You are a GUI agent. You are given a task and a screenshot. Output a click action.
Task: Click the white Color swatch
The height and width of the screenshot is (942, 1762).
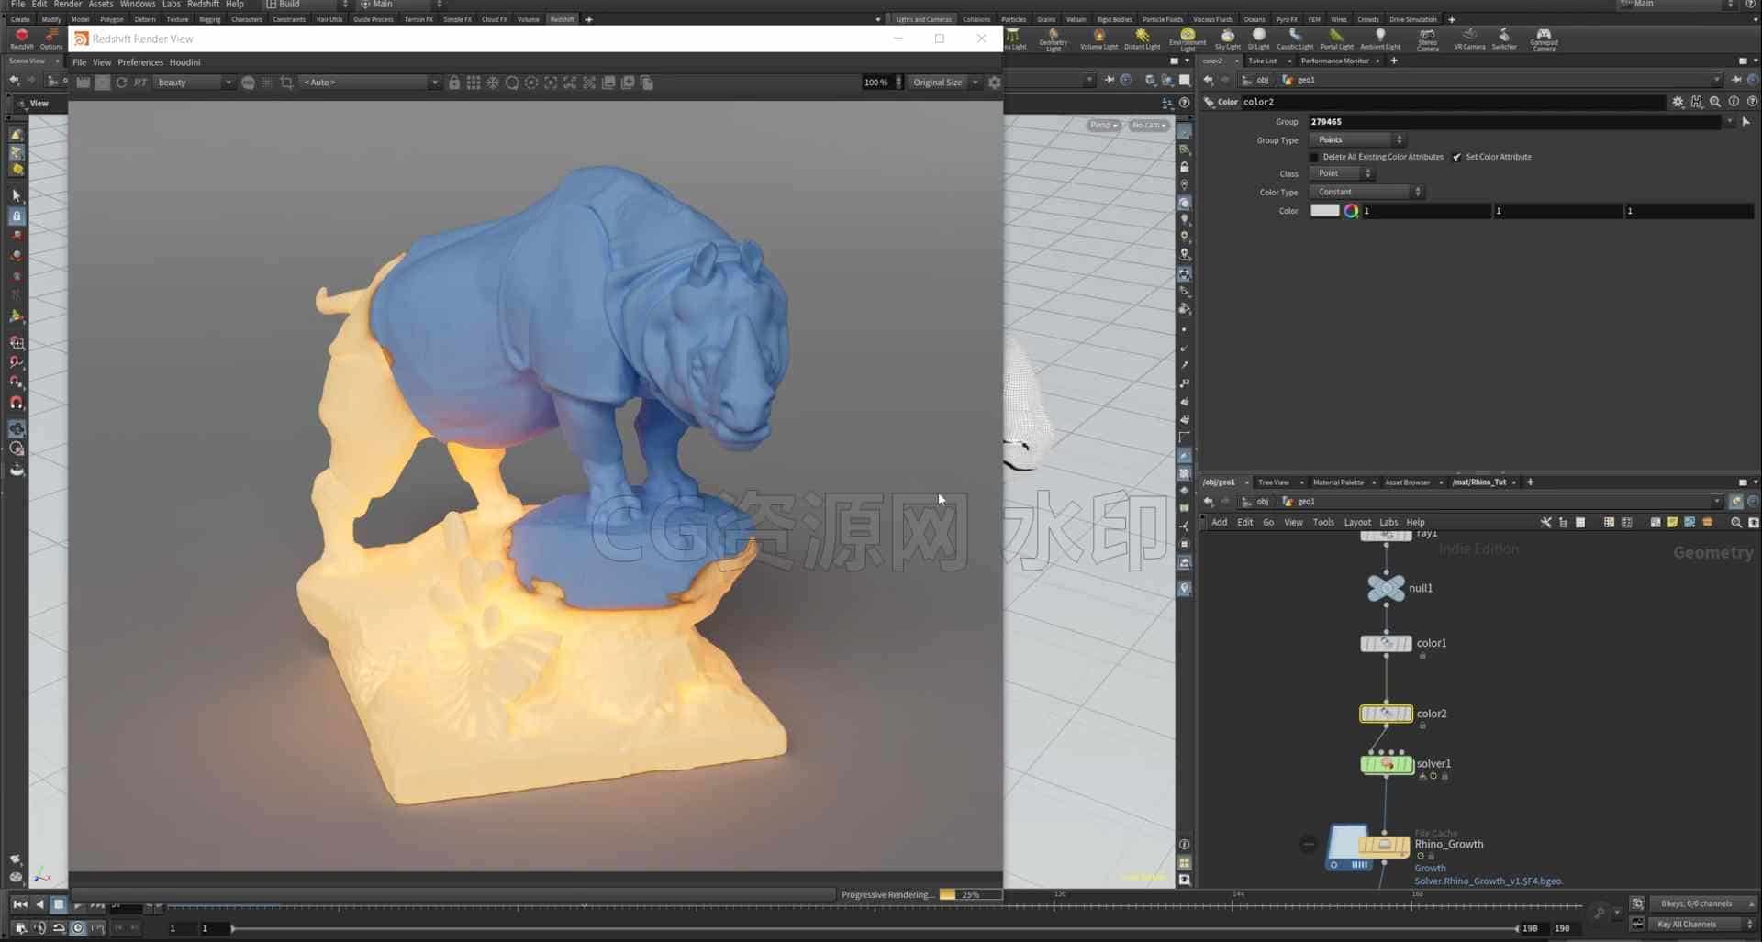[x=1324, y=211]
